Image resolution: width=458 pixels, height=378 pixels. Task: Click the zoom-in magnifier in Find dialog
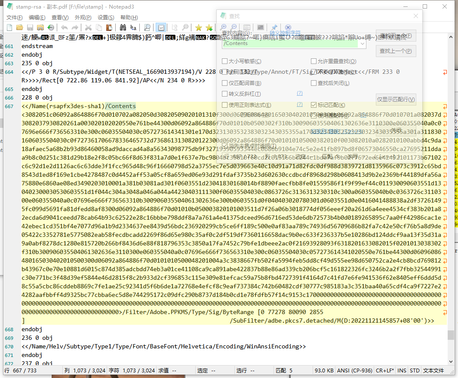point(224,27)
